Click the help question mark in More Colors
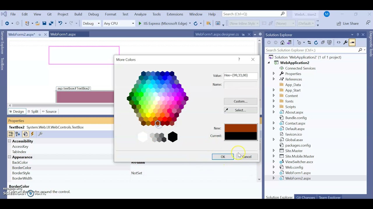This screenshot has height=209, width=373. [239, 60]
